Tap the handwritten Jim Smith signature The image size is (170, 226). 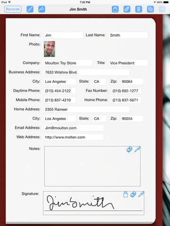(x=80, y=203)
